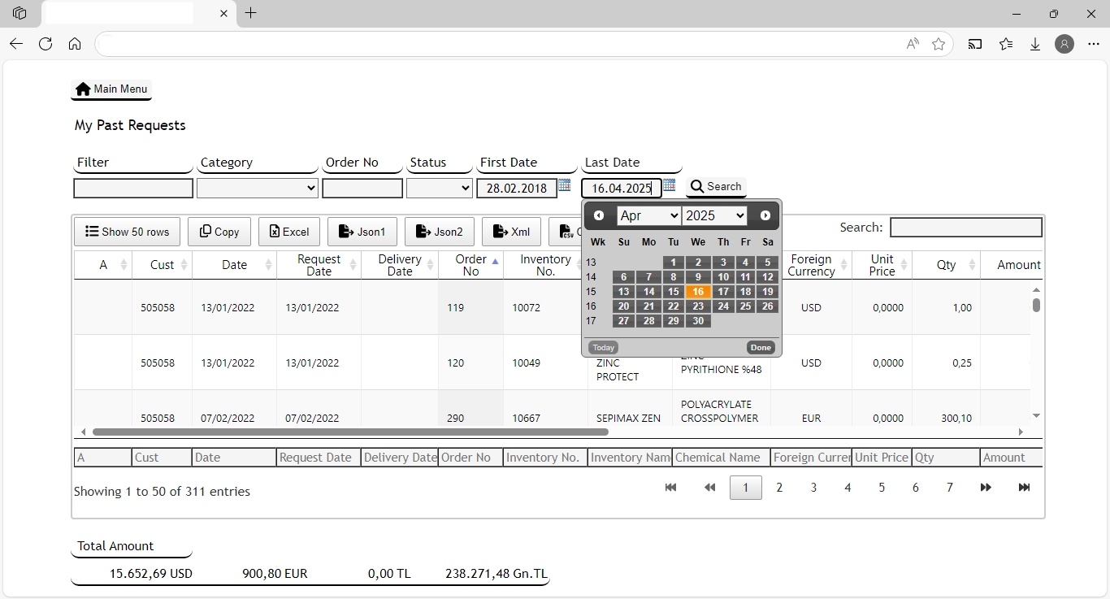Open Show 50 rows menu
The width and height of the screenshot is (1110, 599).
128,232
